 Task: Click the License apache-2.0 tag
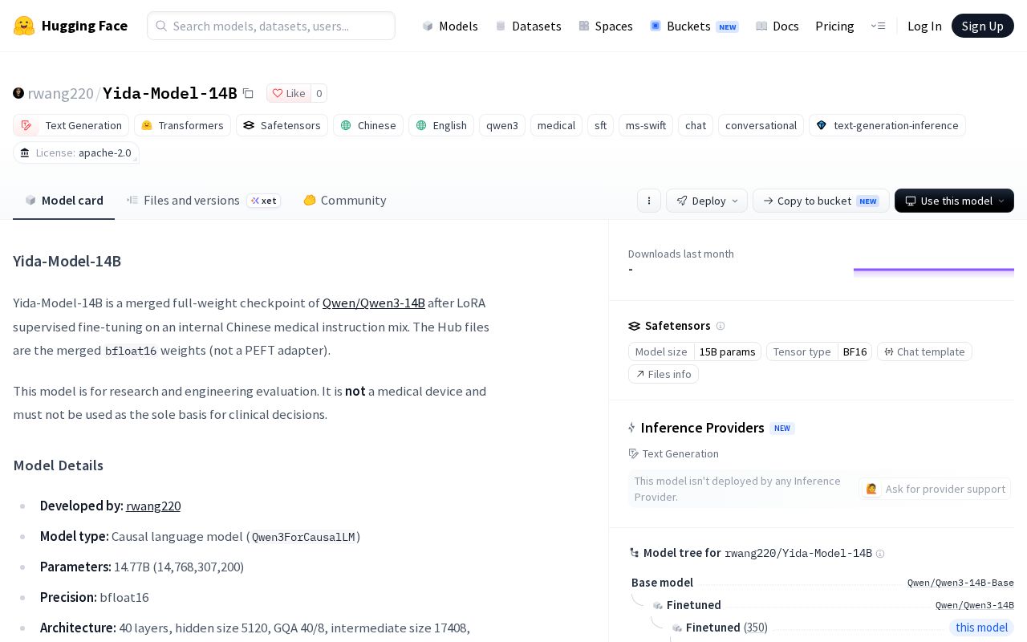(x=76, y=152)
